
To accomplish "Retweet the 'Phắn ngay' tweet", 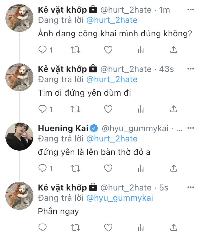I will click(75, 227).
